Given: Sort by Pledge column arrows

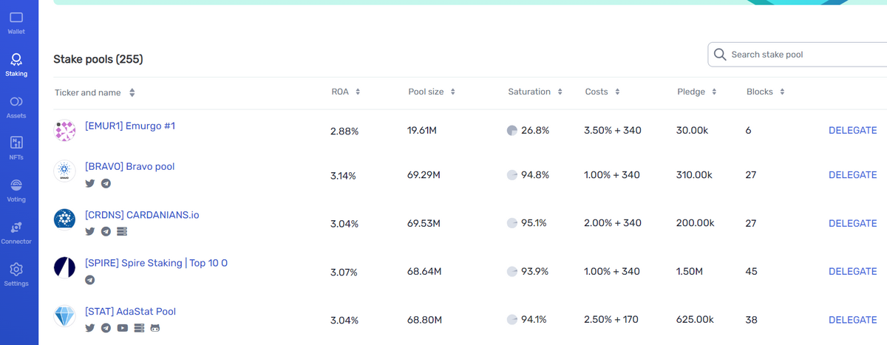Looking at the screenshot, I should pyautogui.click(x=715, y=92).
